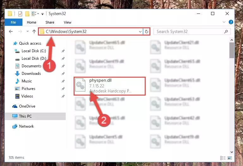This screenshot has width=243, height=166.
Task: Close the System32 window
Action: pos(227,14)
